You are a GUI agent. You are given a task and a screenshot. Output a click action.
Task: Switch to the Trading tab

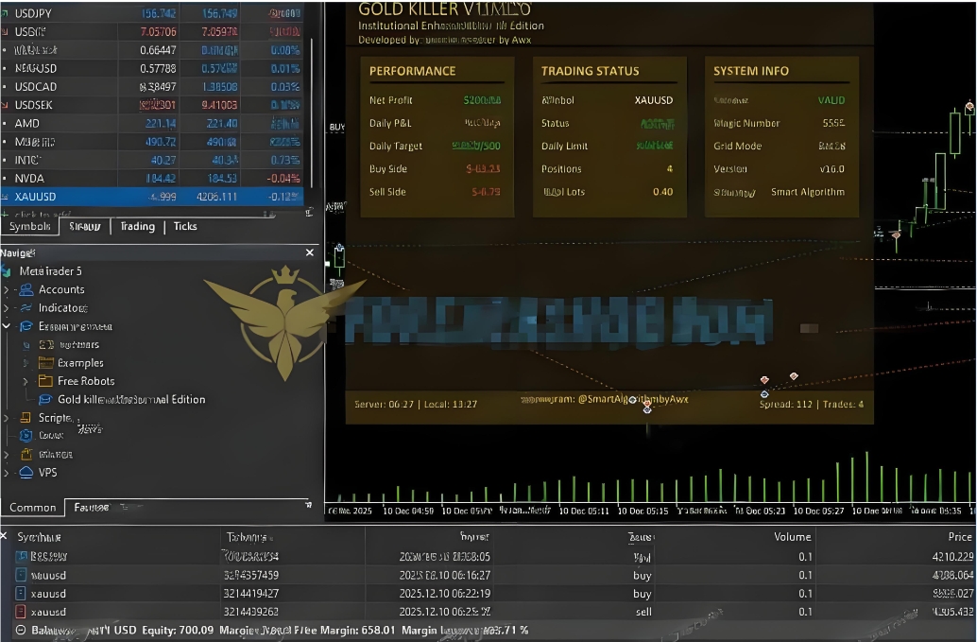[x=137, y=227]
